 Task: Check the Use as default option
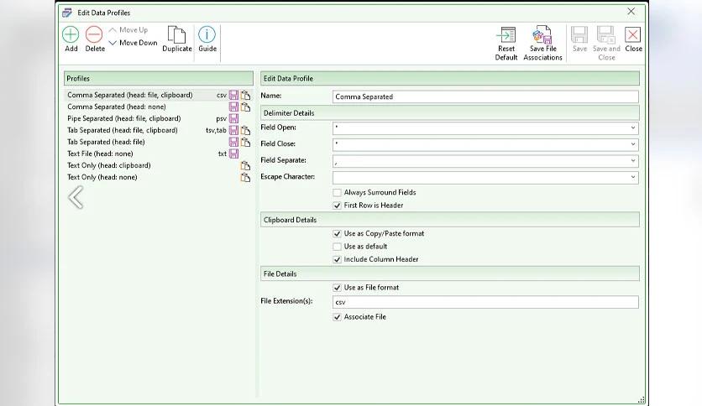338,247
